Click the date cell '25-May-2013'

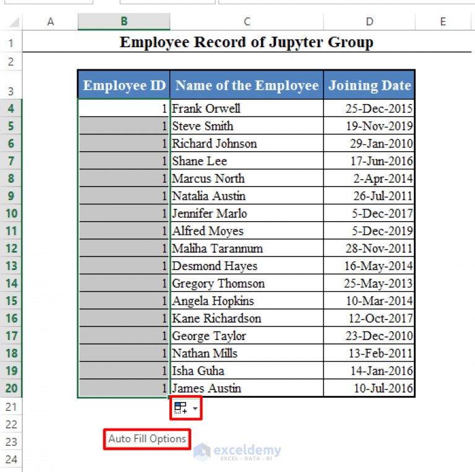tap(369, 283)
